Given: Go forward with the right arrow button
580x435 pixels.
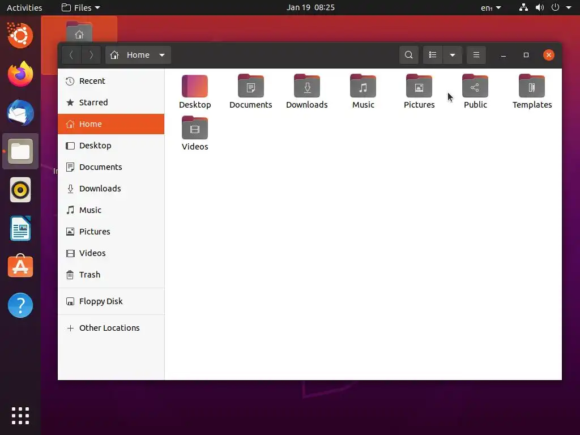Looking at the screenshot, I should coord(91,55).
